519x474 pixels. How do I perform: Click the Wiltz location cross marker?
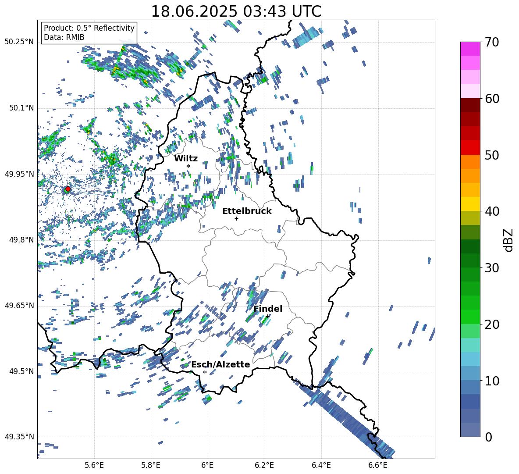click(188, 166)
